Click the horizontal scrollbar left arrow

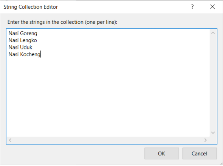pyautogui.click(x=10, y=140)
